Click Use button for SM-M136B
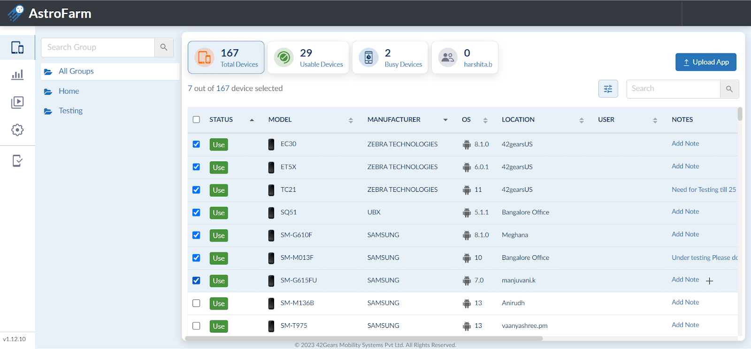 pyautogui.click(x=219, y=303)
